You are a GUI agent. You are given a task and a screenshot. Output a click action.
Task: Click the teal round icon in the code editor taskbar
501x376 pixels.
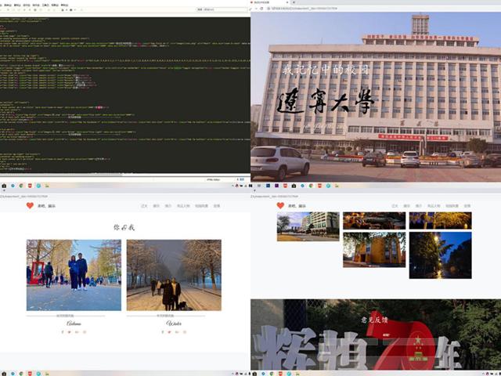pos(38,186)
